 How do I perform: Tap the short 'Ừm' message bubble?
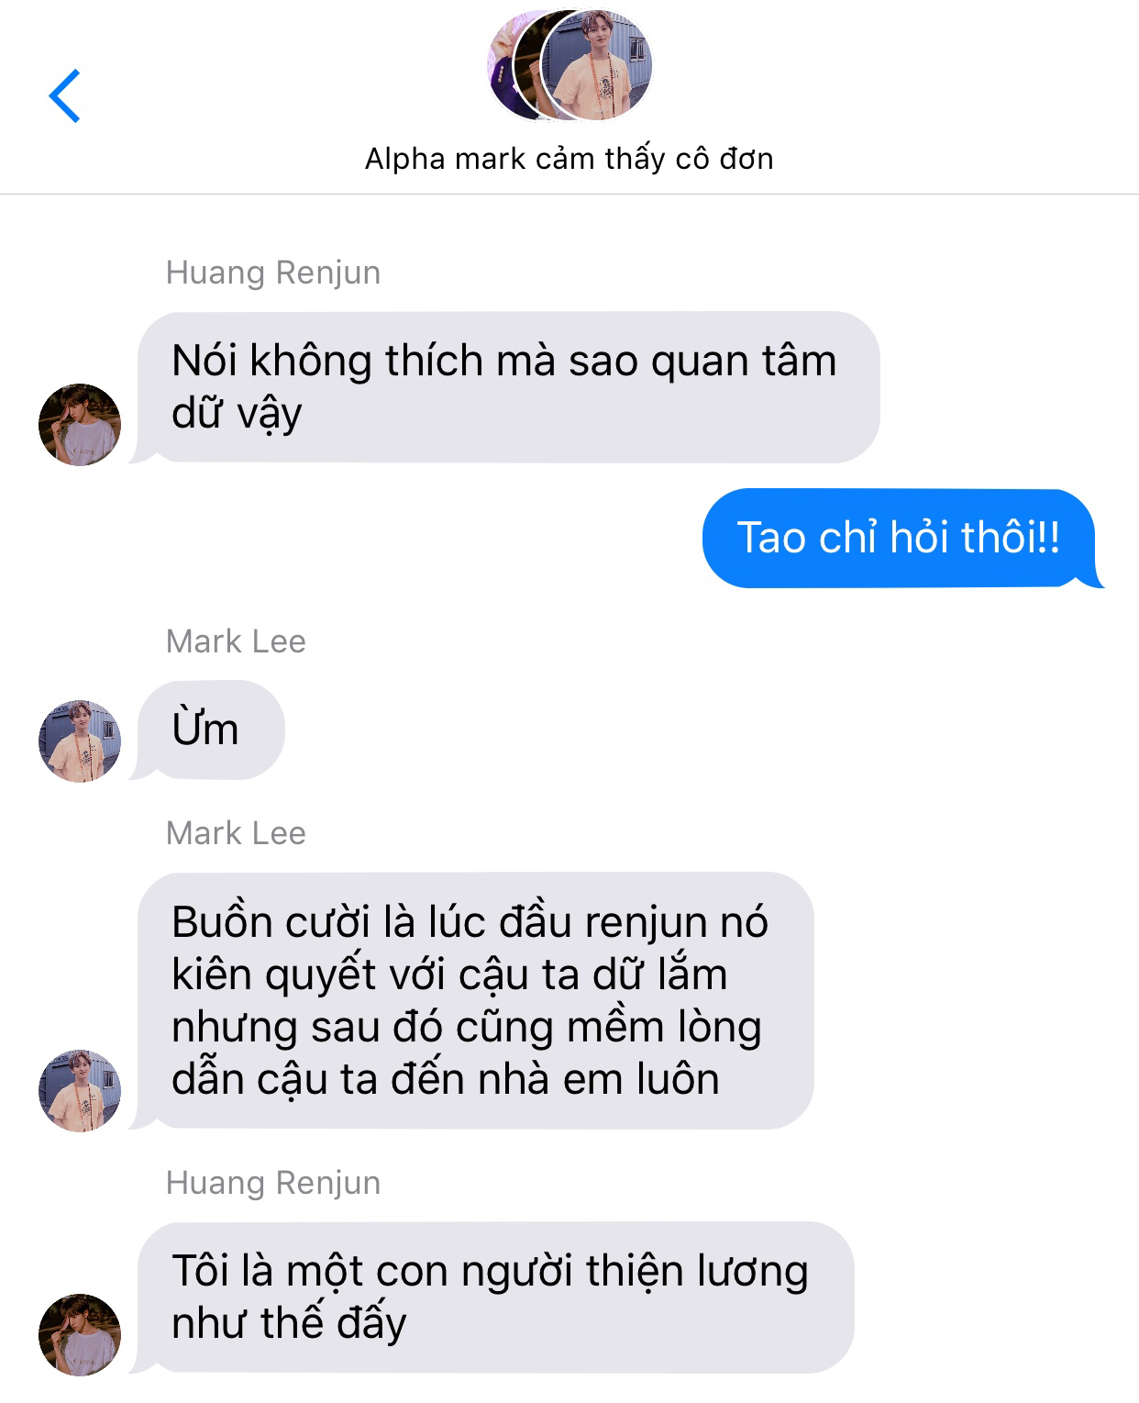(x=210, y=730)
